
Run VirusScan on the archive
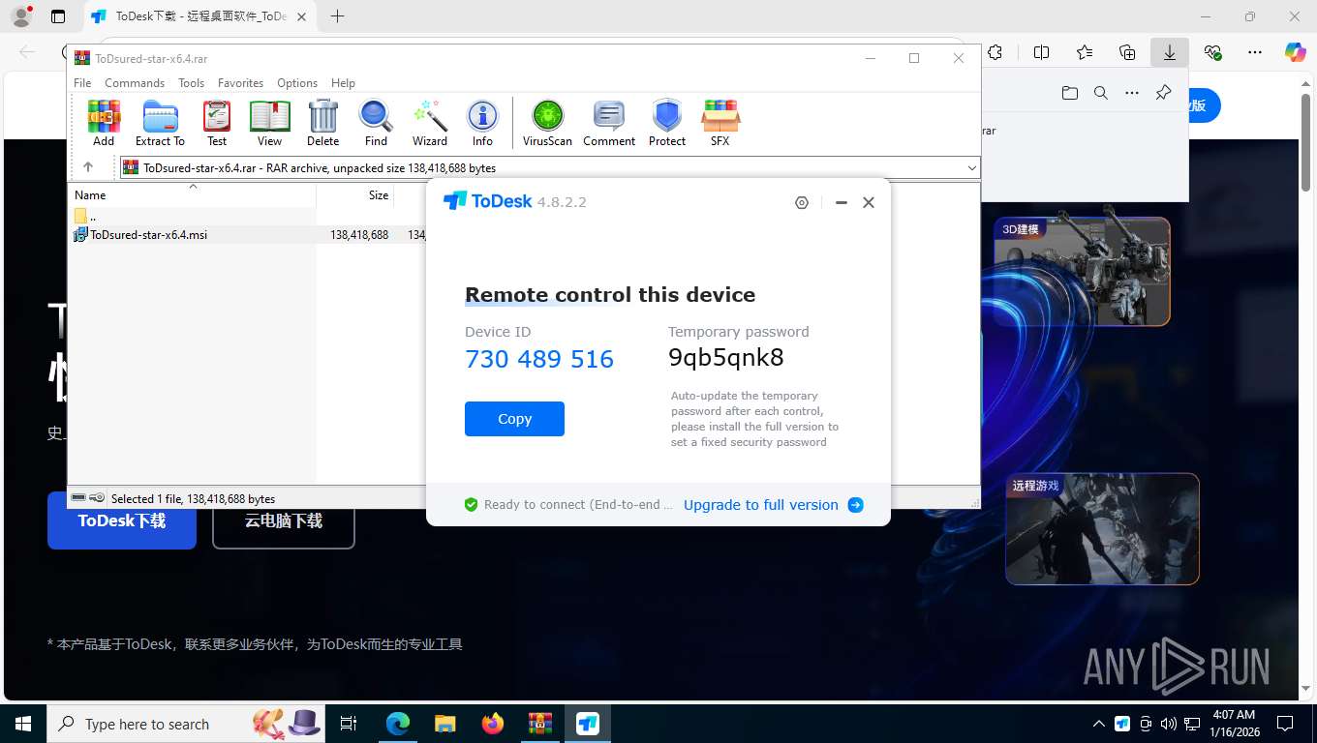547,123
